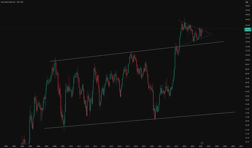Click the 2002 label on time axis
The image size is (252, 148).
(6, 146)
